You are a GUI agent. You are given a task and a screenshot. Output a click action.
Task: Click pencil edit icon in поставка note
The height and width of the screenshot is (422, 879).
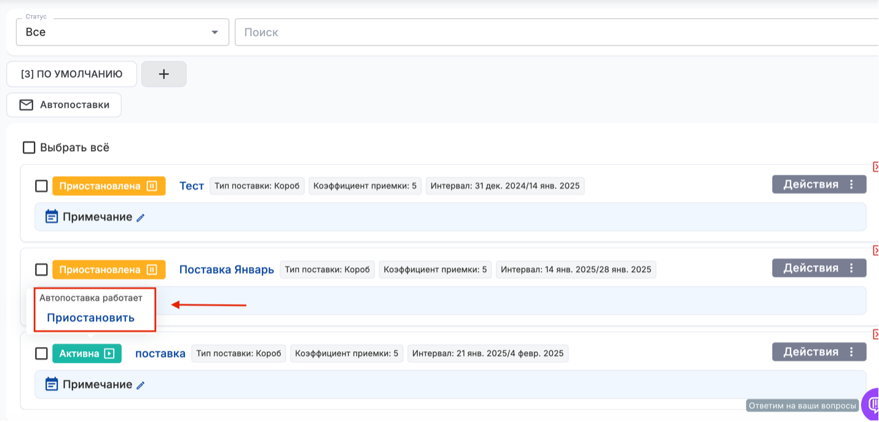click(141, 385)
